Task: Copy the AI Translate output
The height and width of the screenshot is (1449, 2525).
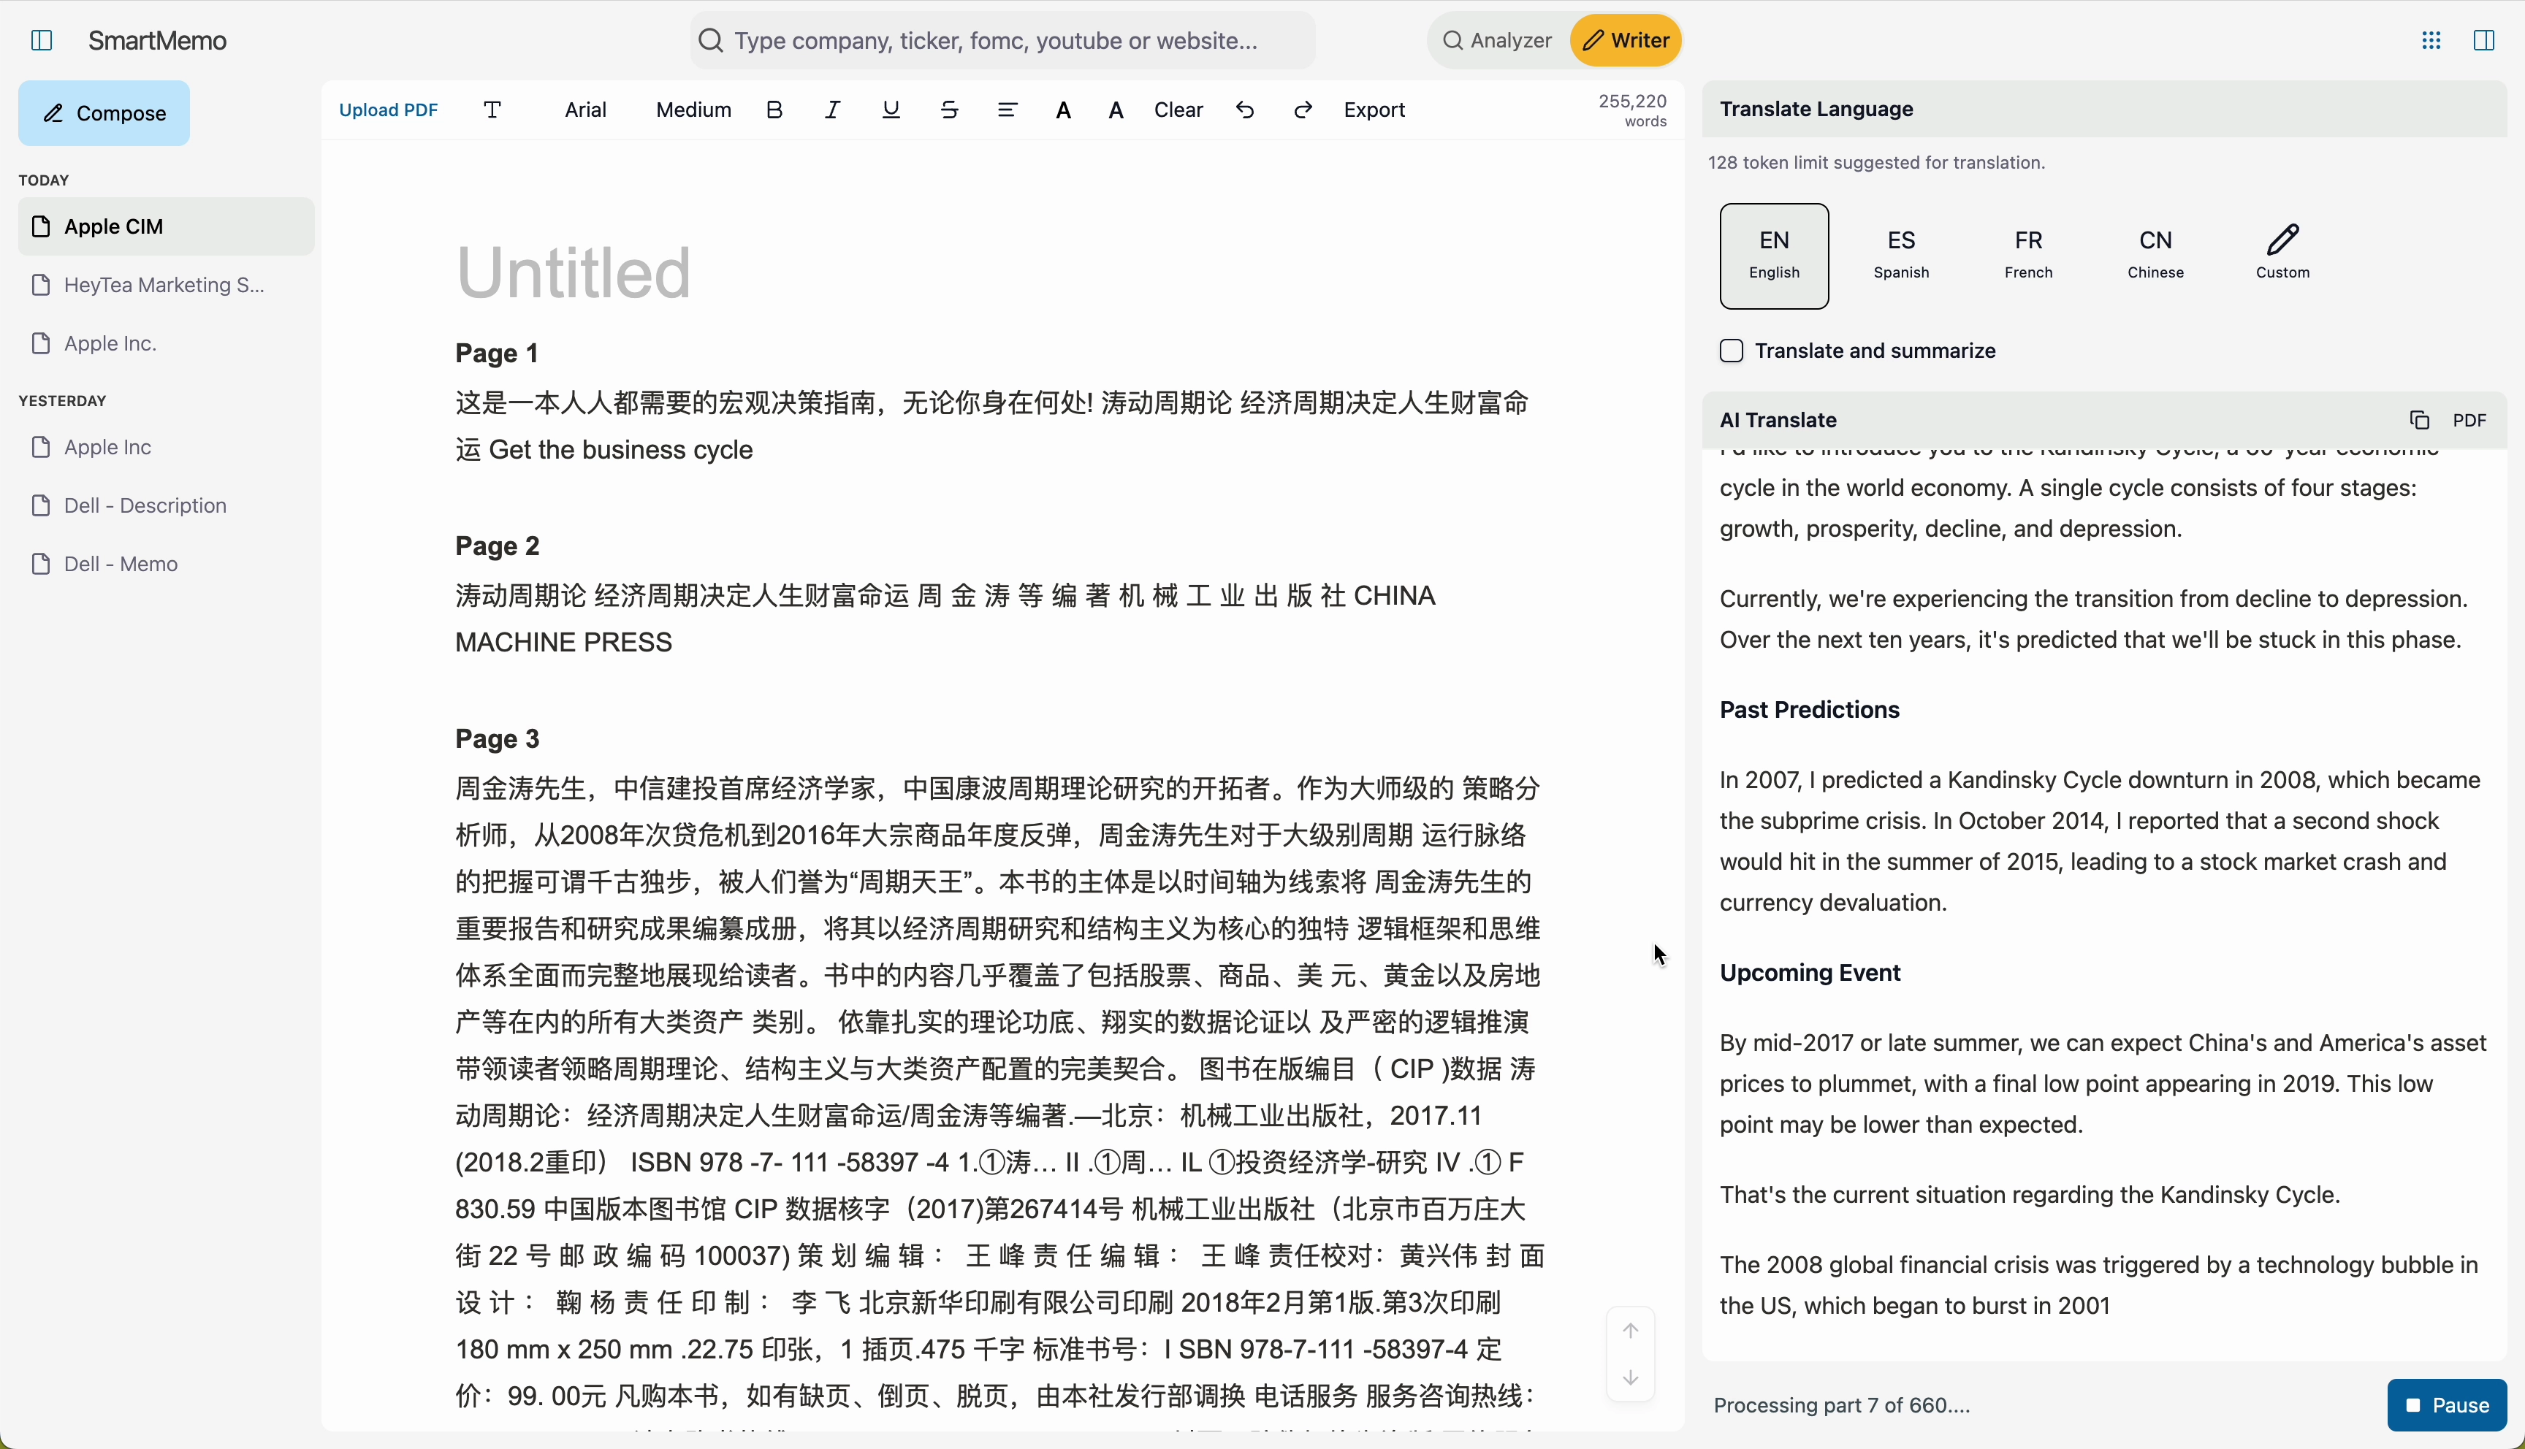Action: (x=2418, y=420)
